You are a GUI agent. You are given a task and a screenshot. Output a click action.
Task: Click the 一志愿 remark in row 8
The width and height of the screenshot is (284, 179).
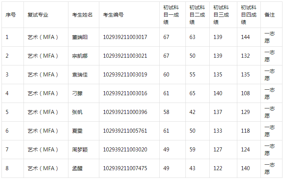(x=270, y=168)
